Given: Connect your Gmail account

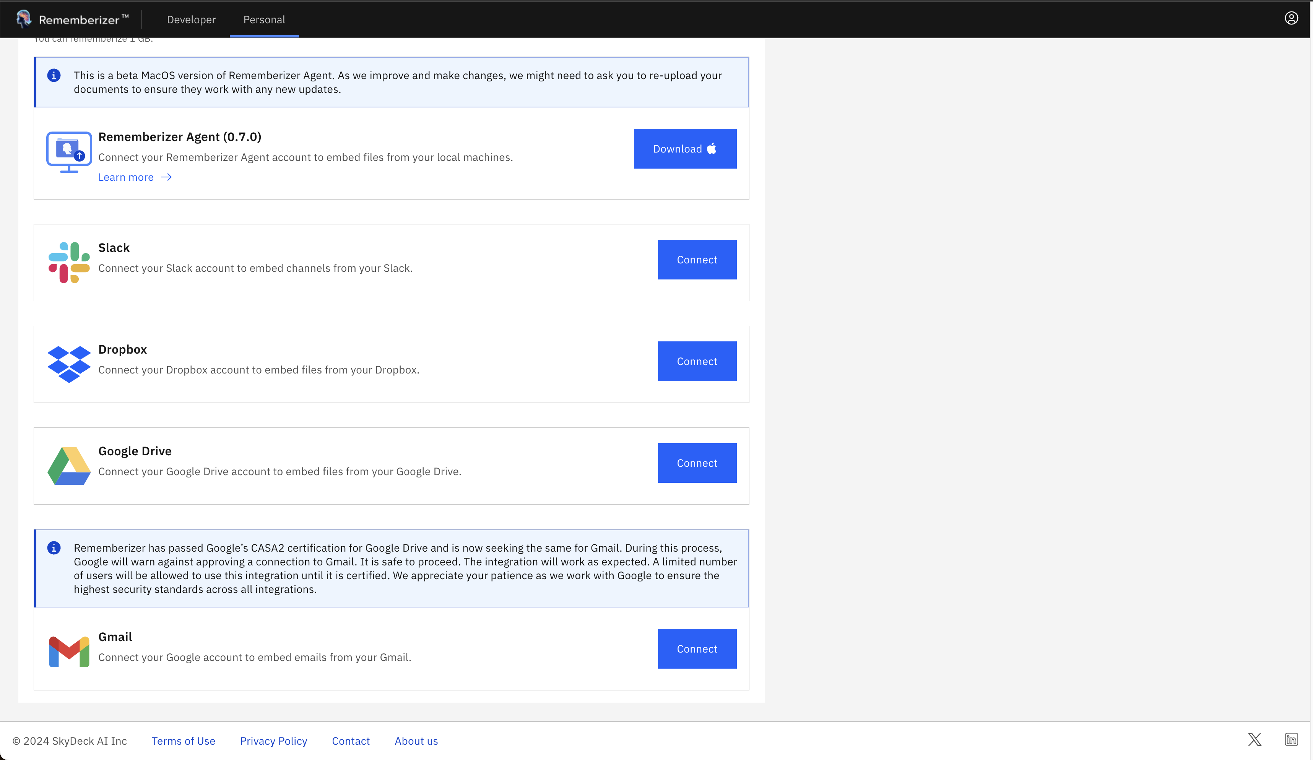Looking at the screenshot, I should coord(697,648).
